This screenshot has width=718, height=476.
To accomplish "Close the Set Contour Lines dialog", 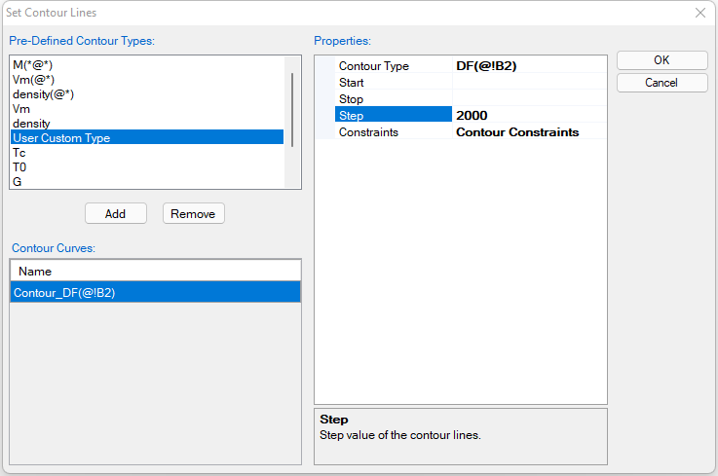I will (x=699, y=13).
